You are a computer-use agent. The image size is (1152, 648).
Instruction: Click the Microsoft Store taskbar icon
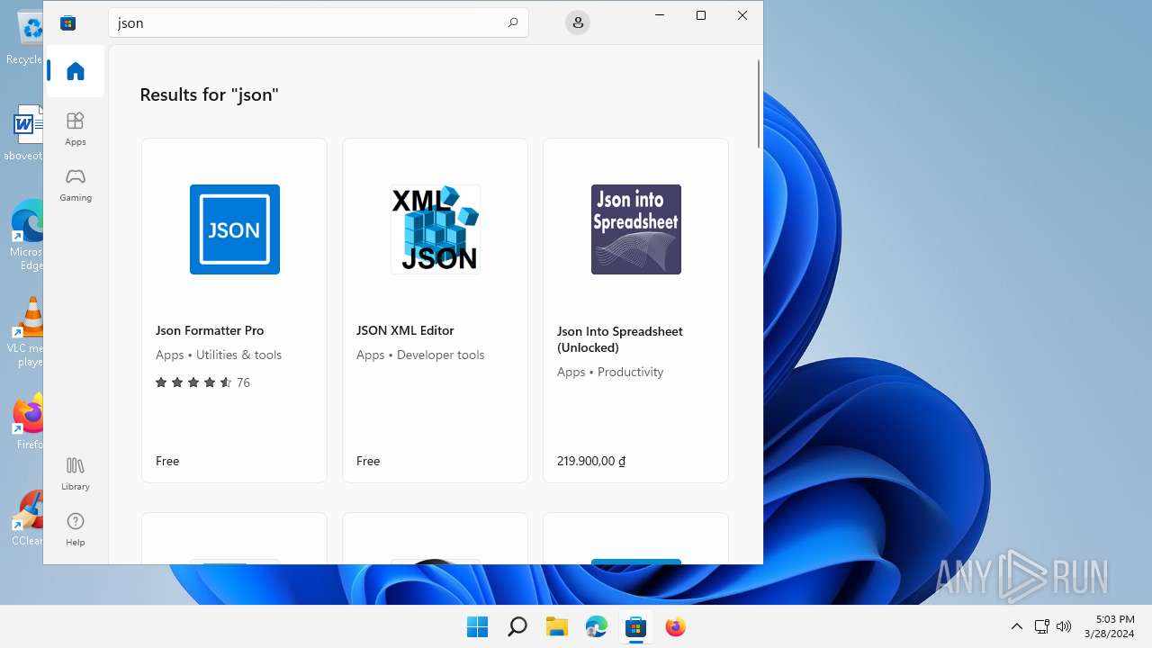[635, 626]
